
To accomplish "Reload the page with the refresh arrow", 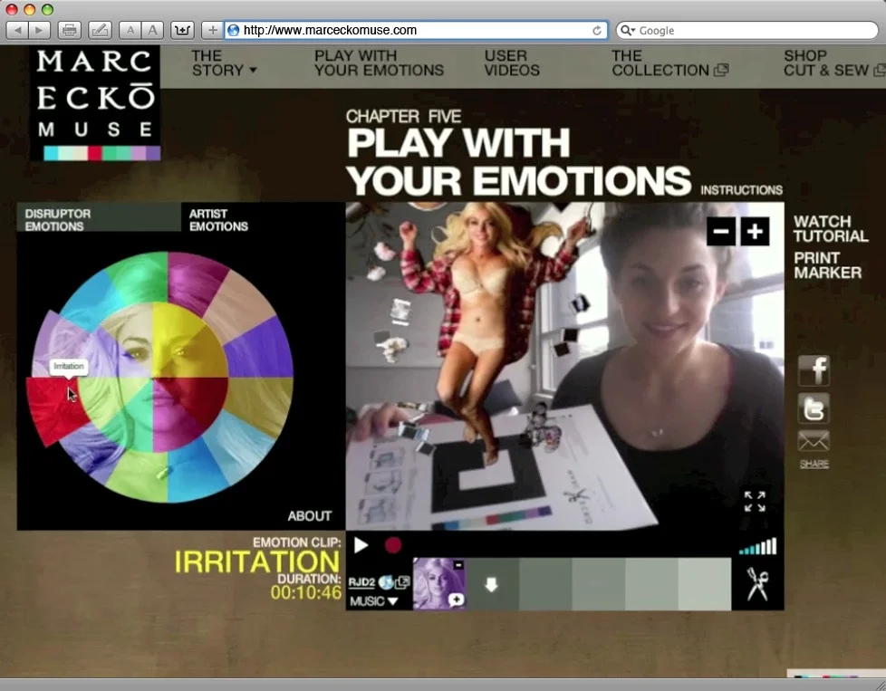I will [x=597, y=31].
